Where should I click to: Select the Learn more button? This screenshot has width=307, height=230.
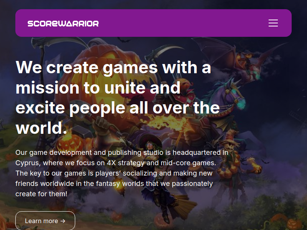(x=45, y=221)
